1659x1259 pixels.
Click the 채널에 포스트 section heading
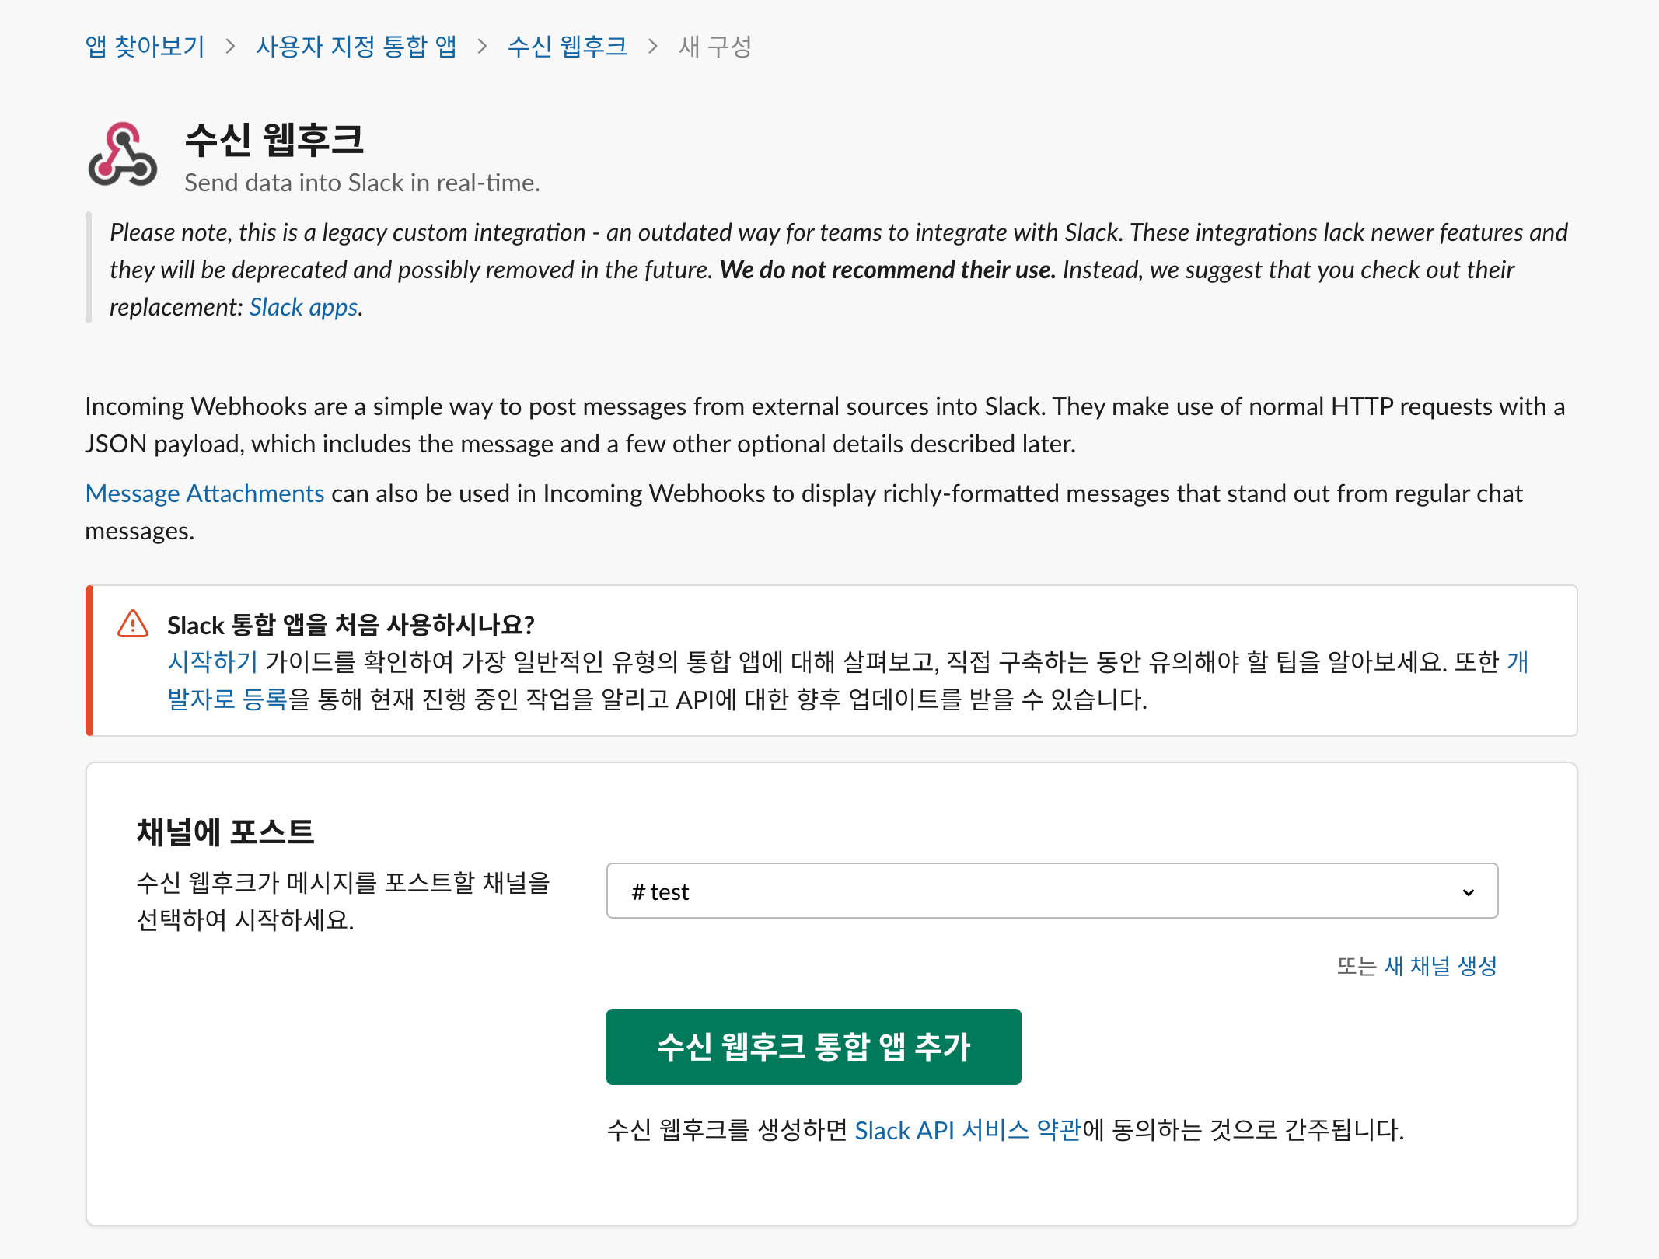click(x=225, y=832)
